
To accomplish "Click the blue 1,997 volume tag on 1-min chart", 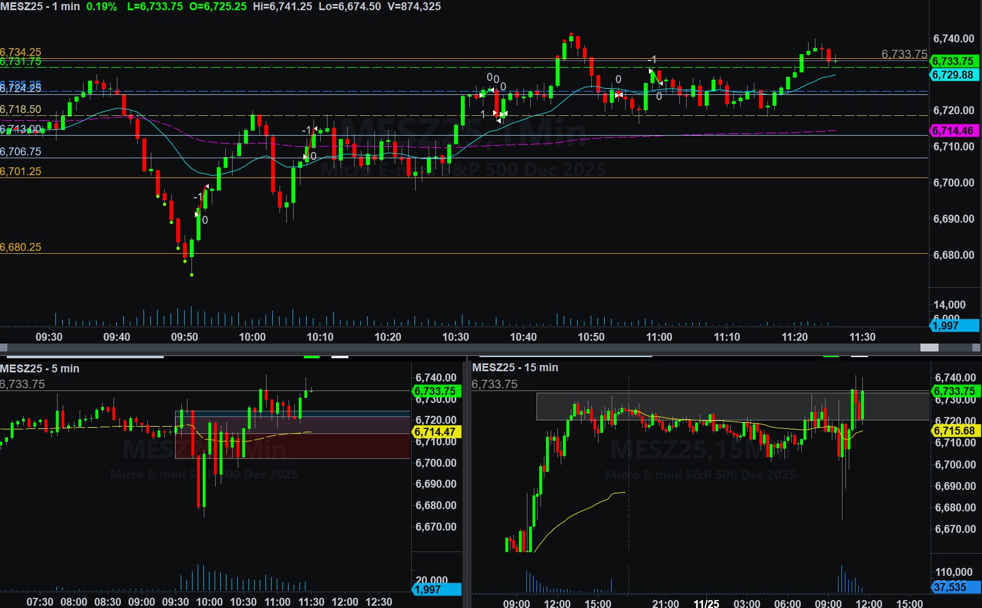I will pyautogui.click(x=953, y=325).
